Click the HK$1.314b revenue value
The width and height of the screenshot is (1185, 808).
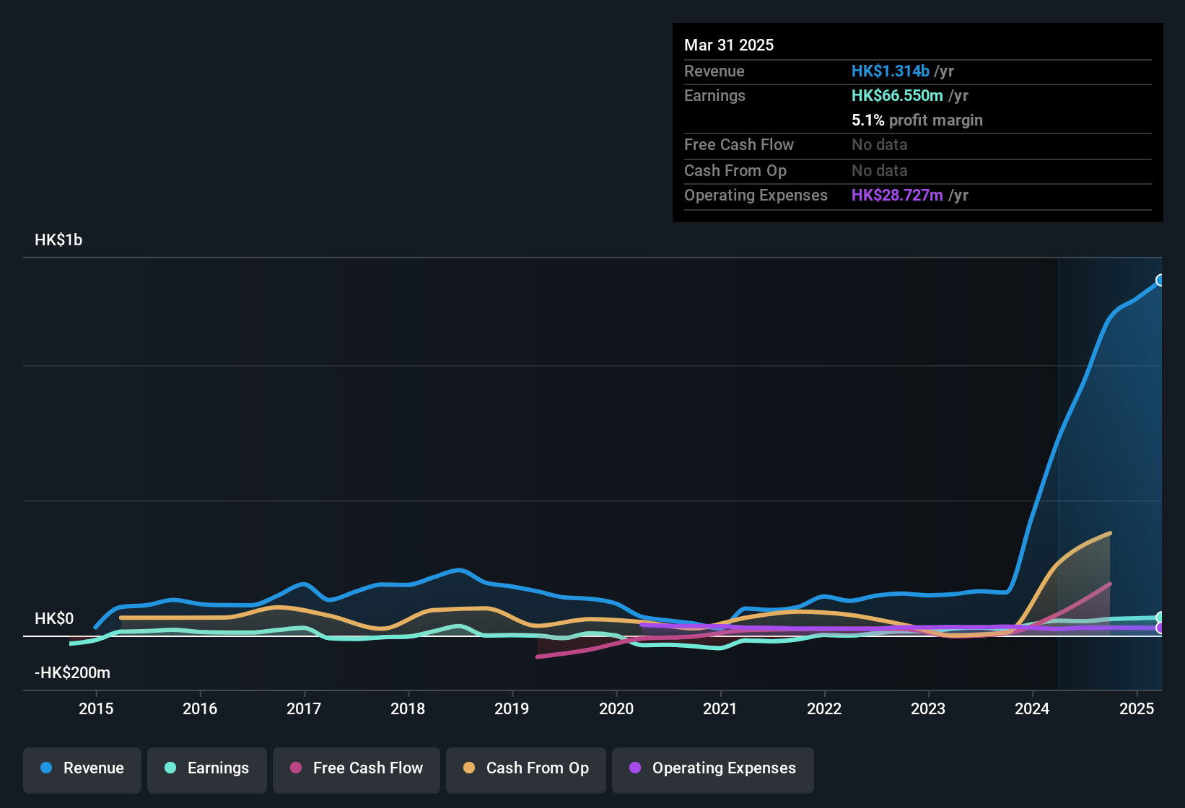(891, 71)
